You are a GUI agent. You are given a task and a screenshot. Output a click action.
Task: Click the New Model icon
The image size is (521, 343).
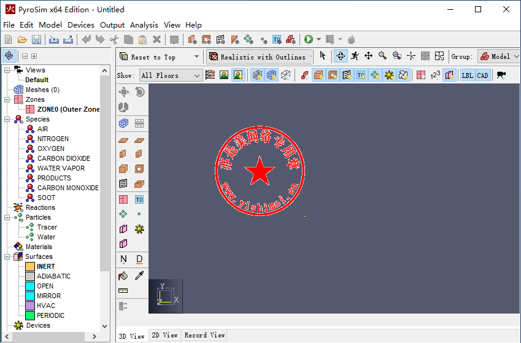coord(9,39)
